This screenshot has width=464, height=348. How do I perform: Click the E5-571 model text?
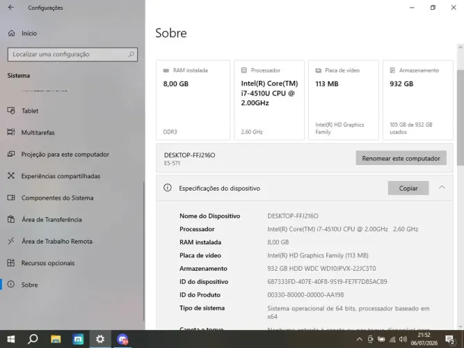[x=172, y=163]
